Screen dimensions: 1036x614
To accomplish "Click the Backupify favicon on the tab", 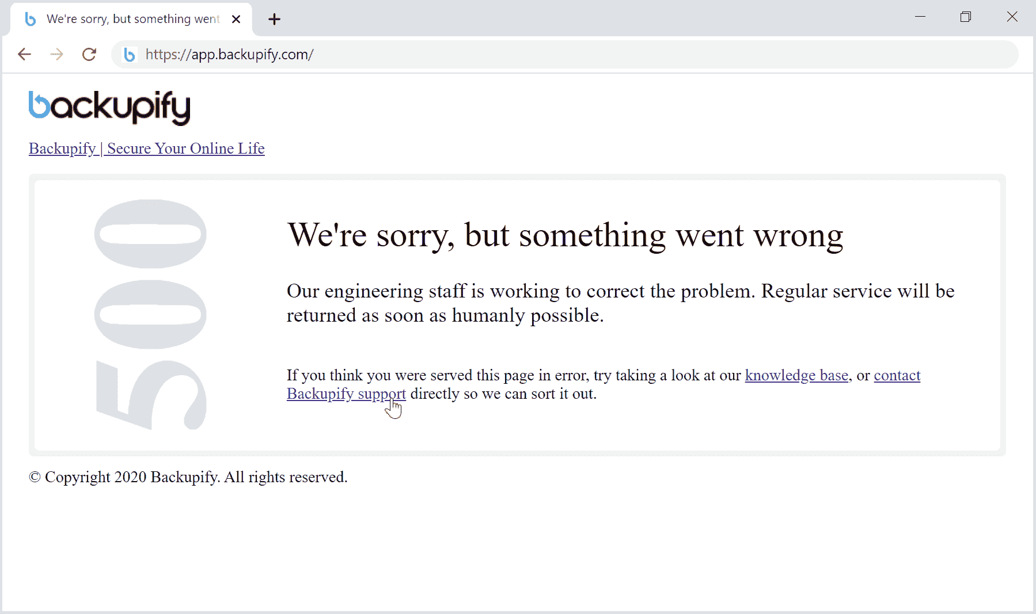I will tap(31, 19).
